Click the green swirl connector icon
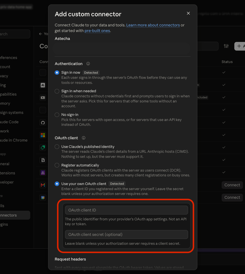This screenshot has height=274, width=245. click(43, 147)
